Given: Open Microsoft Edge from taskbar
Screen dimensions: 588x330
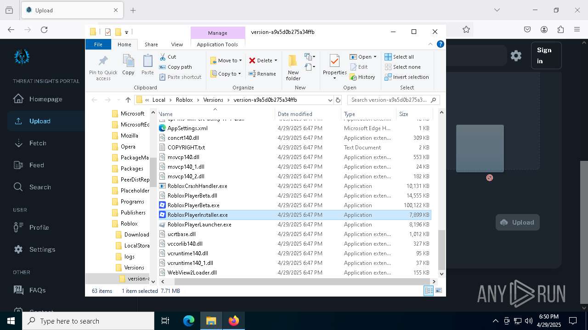Looking at the screenshot, I should pos(189,321).
